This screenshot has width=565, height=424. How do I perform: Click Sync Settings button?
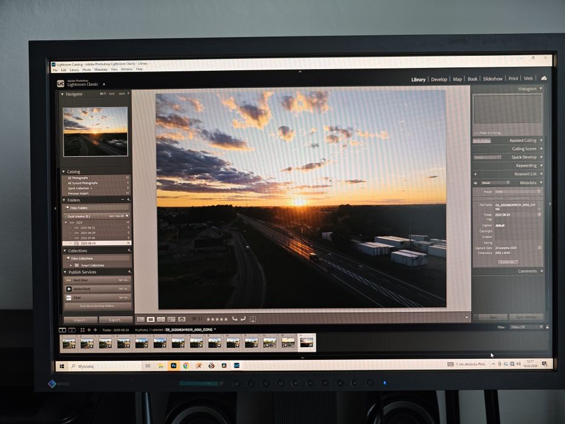pos(526,317)
